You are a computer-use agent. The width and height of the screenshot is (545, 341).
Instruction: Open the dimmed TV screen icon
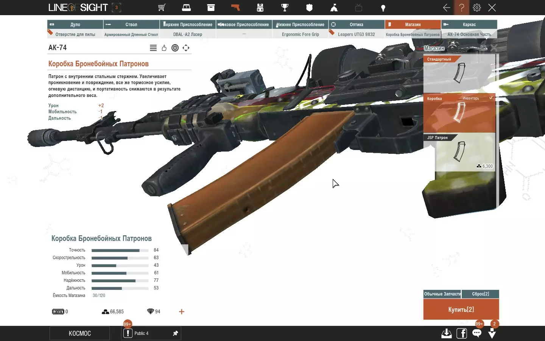[358, 8]
